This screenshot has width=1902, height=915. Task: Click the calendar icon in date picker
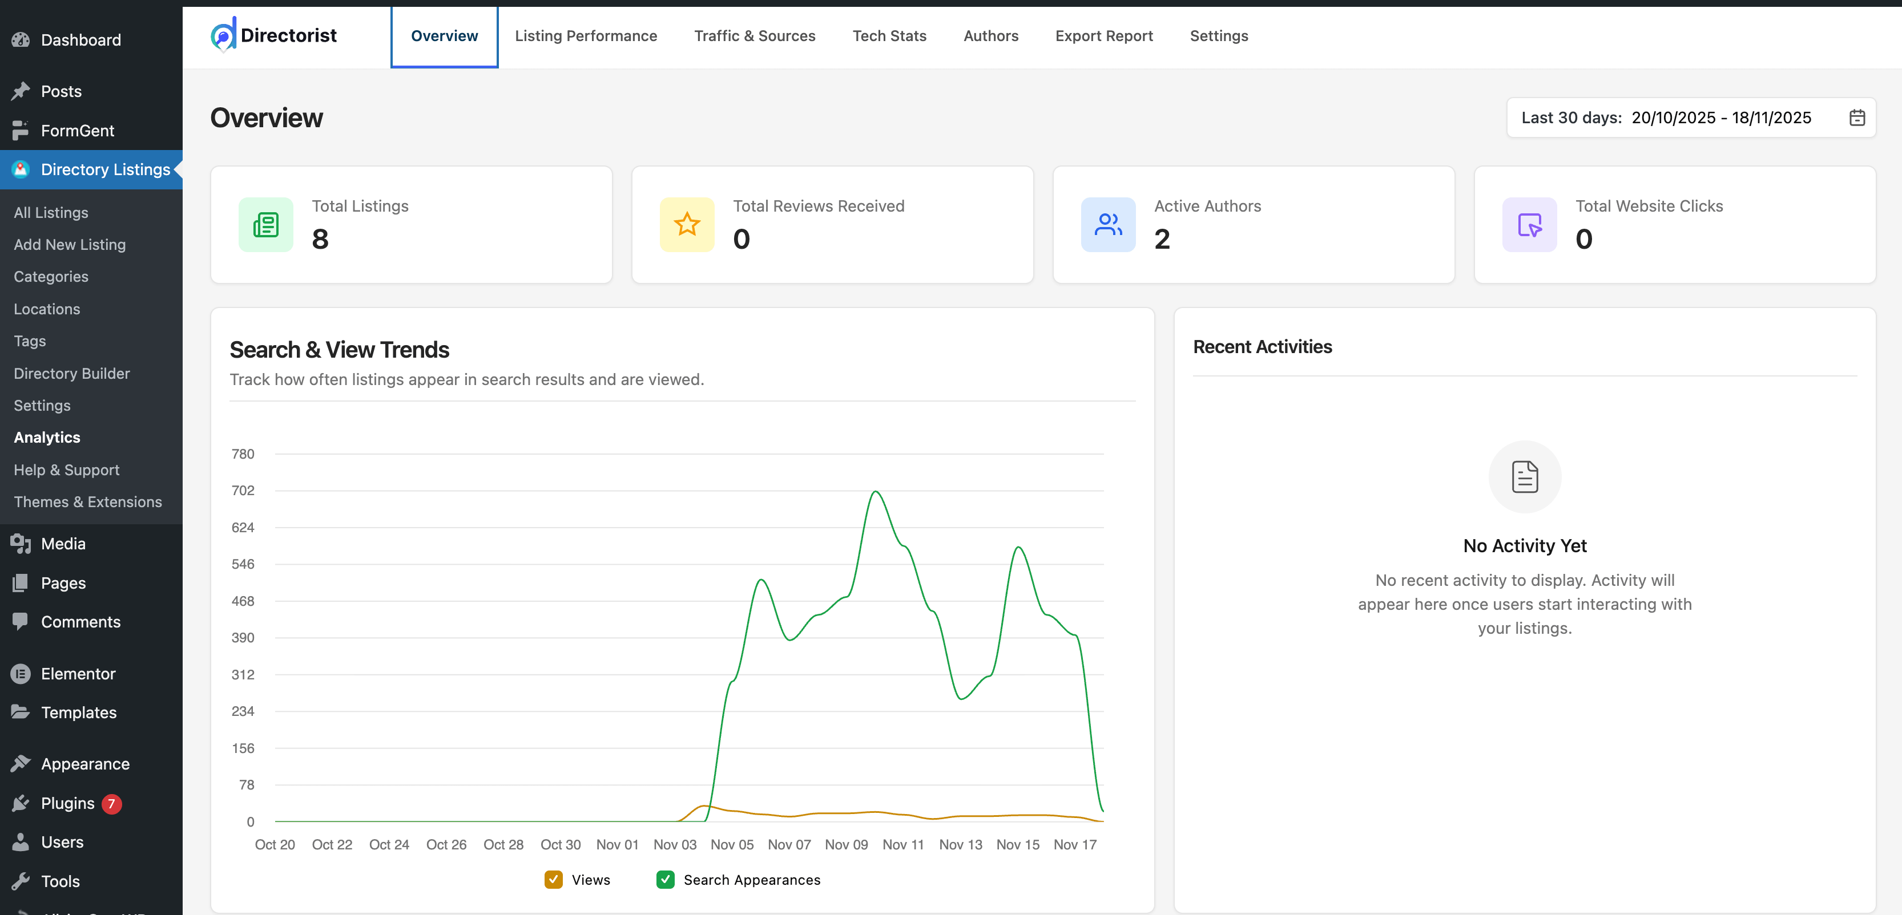click(x=1857, y=118)
